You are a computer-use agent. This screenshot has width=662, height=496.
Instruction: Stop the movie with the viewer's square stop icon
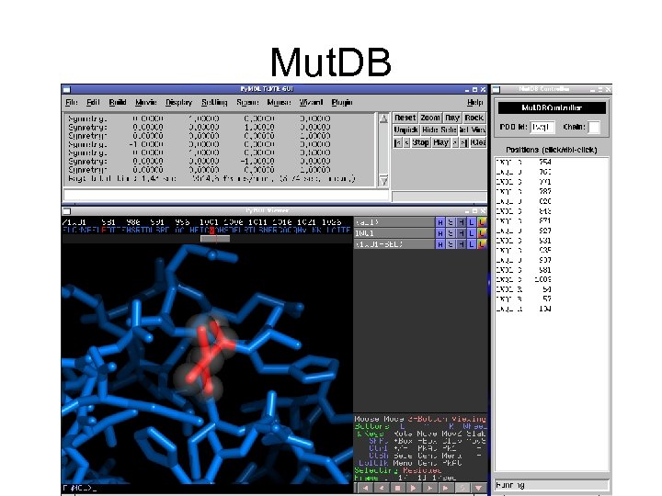click(397, 488)
